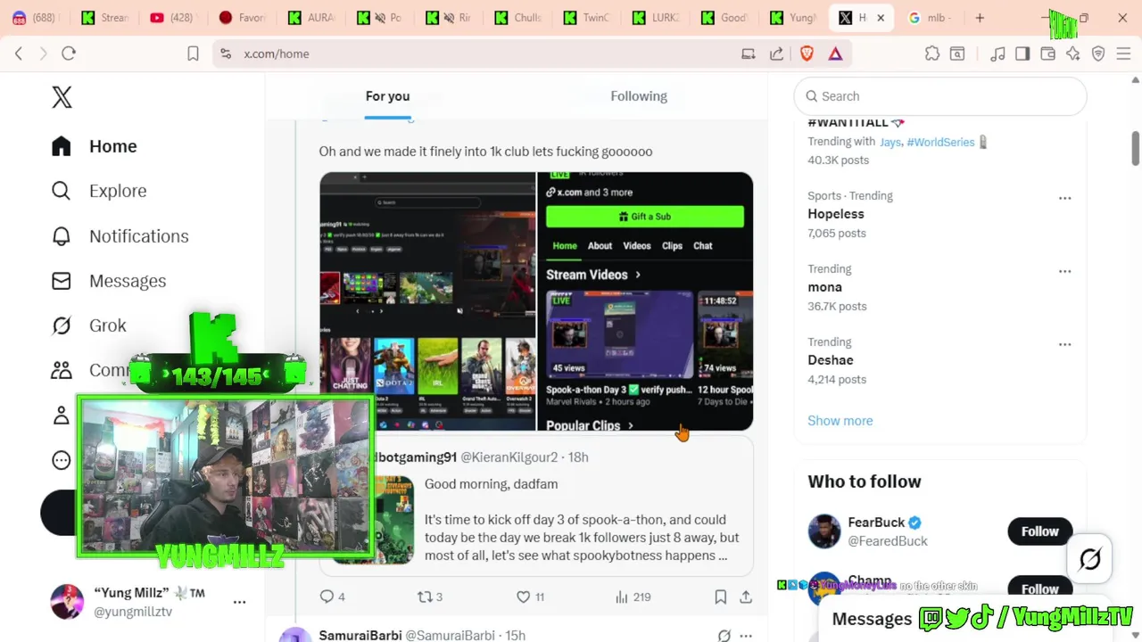Viewport: 1142px width, 642px height.
Task: Open the right Kick screenshot image
Action: pos(645,301)
